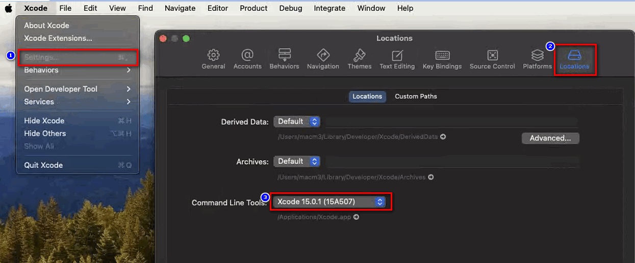Open the Behaviors settings pane
Viewport: 635px width, 263px height.
click(284, 60)
